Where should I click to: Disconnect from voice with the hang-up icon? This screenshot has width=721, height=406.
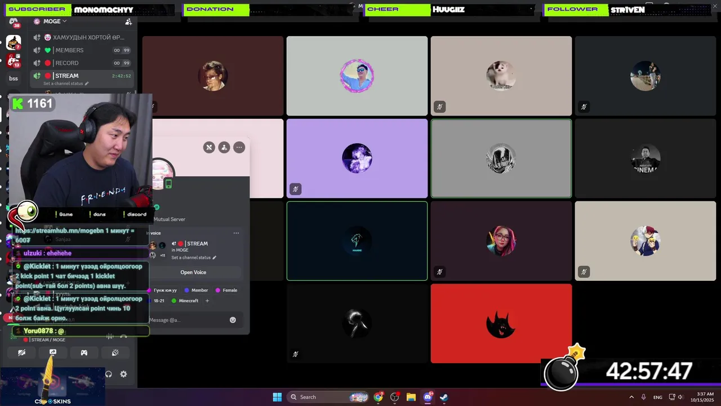123,337
